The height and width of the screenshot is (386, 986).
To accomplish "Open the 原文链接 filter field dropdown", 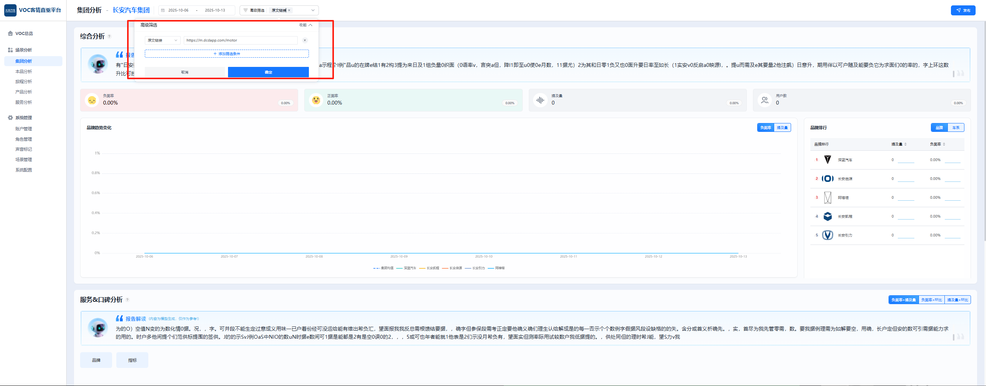I will pyautogui.click(x=163, y=40).
